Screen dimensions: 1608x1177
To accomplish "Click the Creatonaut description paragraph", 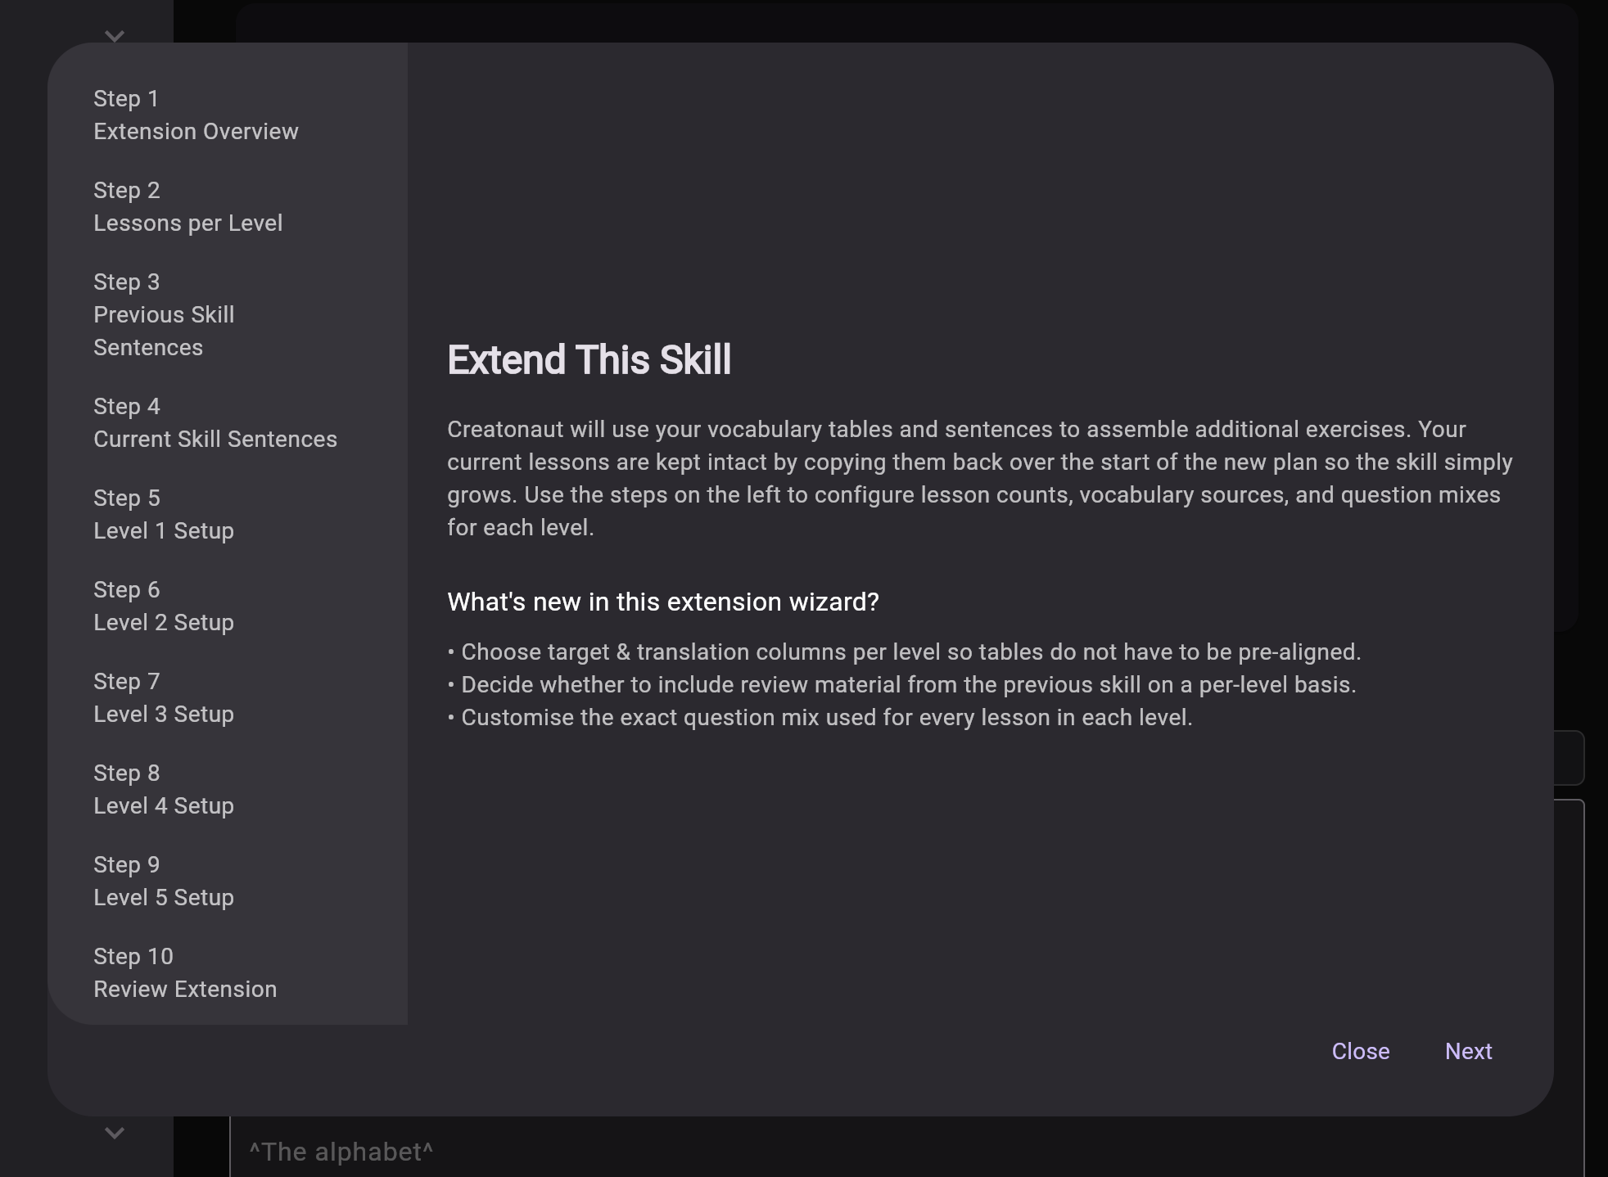I will coord(979,478).
